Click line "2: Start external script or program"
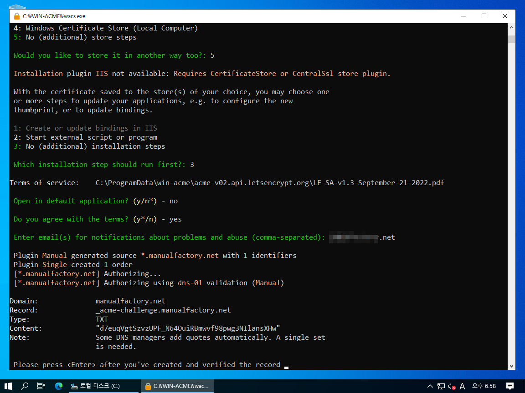 pyautogui.click(x=85, y=137)
